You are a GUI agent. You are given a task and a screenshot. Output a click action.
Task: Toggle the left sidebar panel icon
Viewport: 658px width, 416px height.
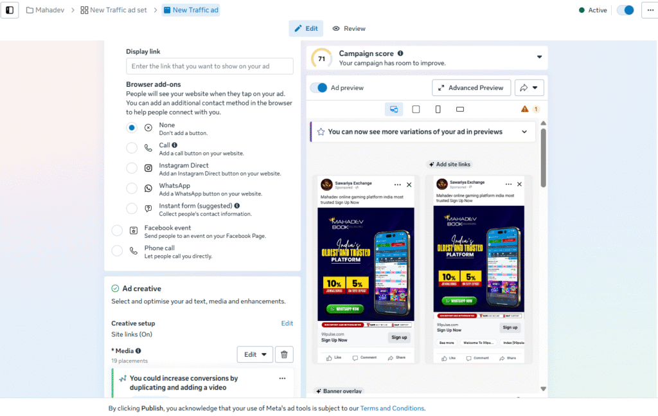coord(10,10)
